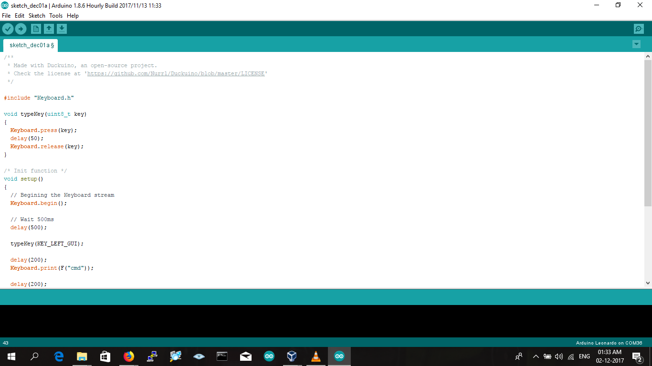652x366 pixels.
Task: Open the Serial Monitor magnifier icon
Action: pos(639,29)
